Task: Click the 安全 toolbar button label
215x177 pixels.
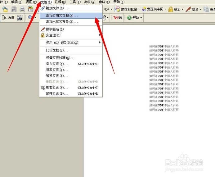Action: point(177,9)
